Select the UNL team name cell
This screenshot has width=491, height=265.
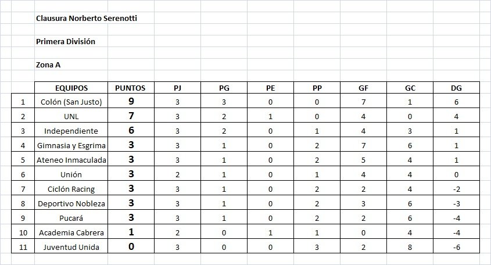(71, 116)
